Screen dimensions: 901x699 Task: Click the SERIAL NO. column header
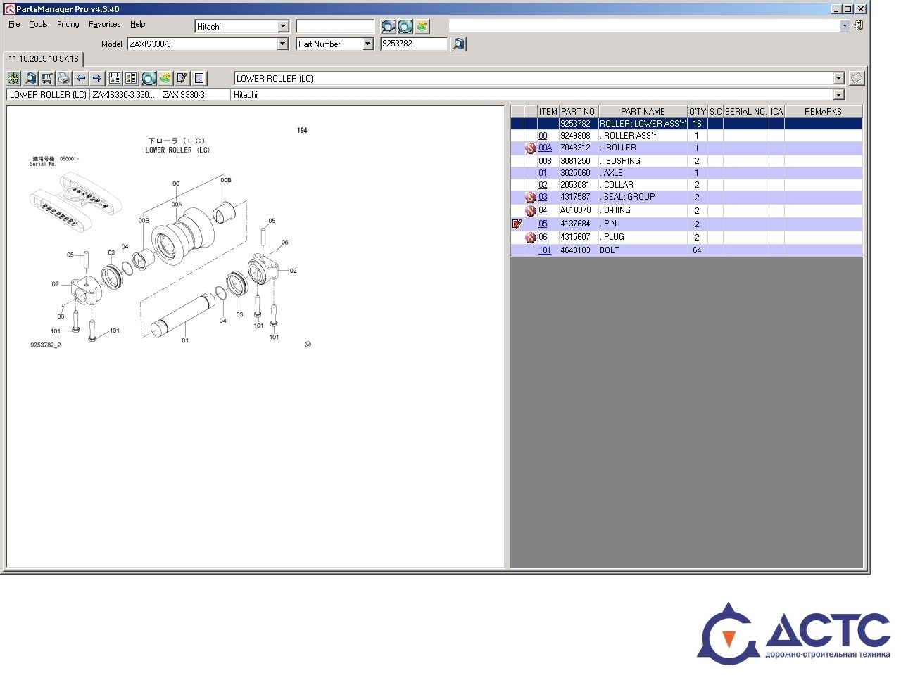point(746,111)
